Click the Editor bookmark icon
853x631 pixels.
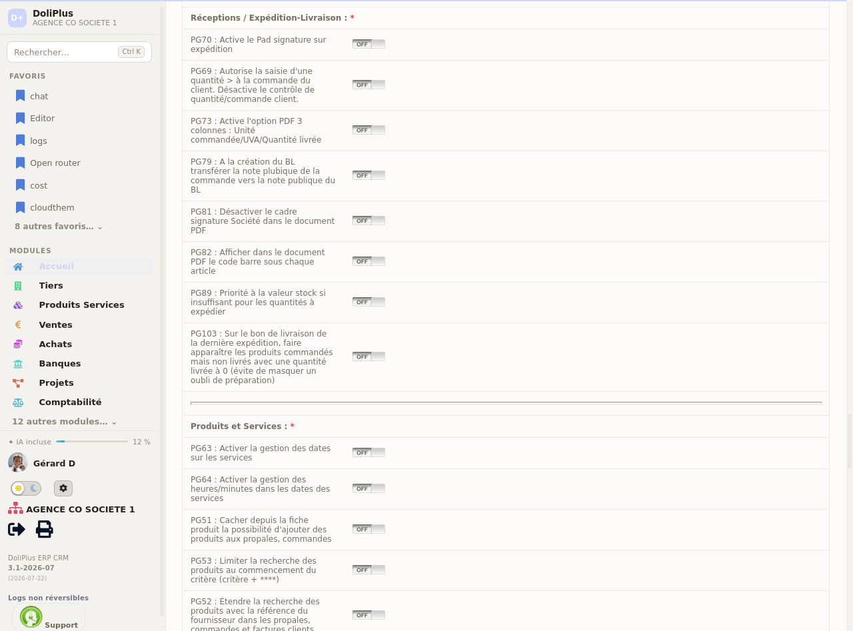coord(20,118)
